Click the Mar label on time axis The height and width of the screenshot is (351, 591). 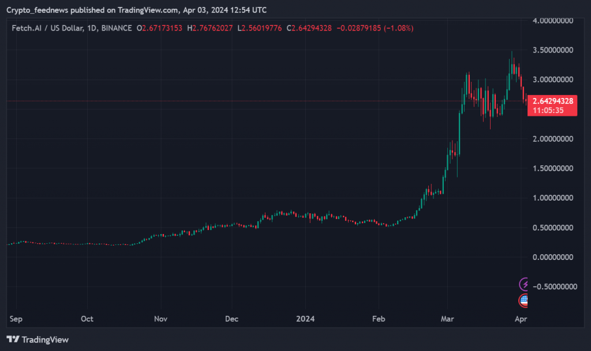pyautogui.click(x=448, y=318)
